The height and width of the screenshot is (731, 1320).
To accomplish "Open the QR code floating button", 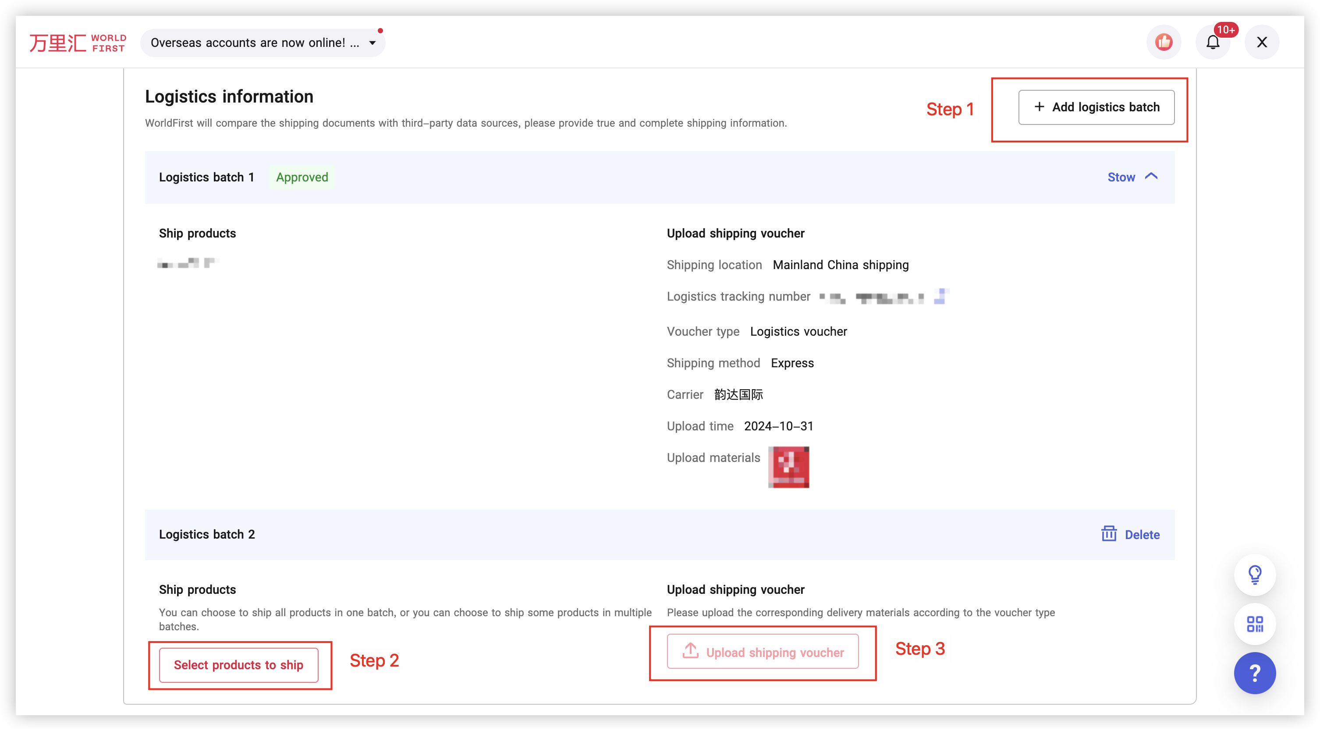I will tap(1254, 624).
